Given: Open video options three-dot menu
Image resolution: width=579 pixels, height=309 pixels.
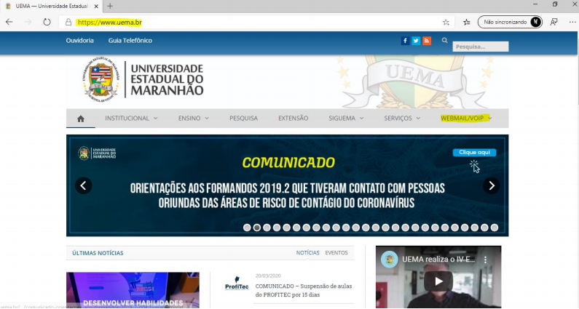Looking at the screenshot, I should (x=486, y=260).
